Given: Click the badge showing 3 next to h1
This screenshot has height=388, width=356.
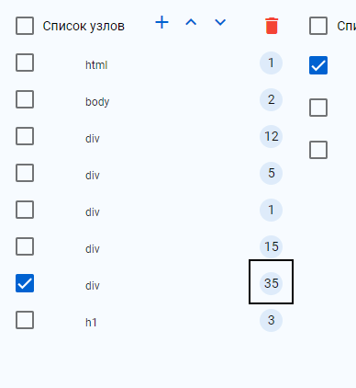Looking at the screenshot, I should click(x=271, y=320).
